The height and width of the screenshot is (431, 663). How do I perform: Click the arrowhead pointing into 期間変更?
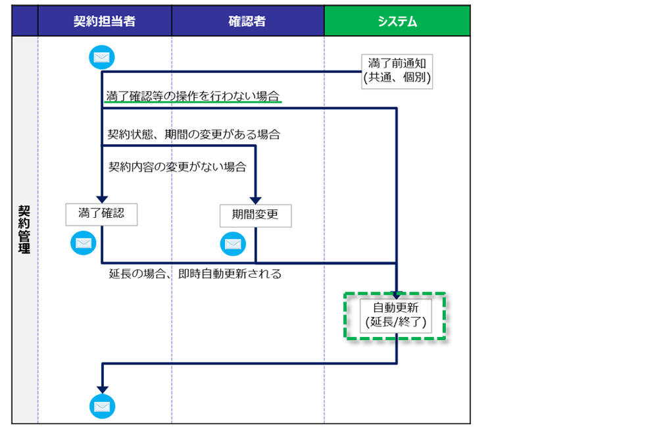click(255, 199)
